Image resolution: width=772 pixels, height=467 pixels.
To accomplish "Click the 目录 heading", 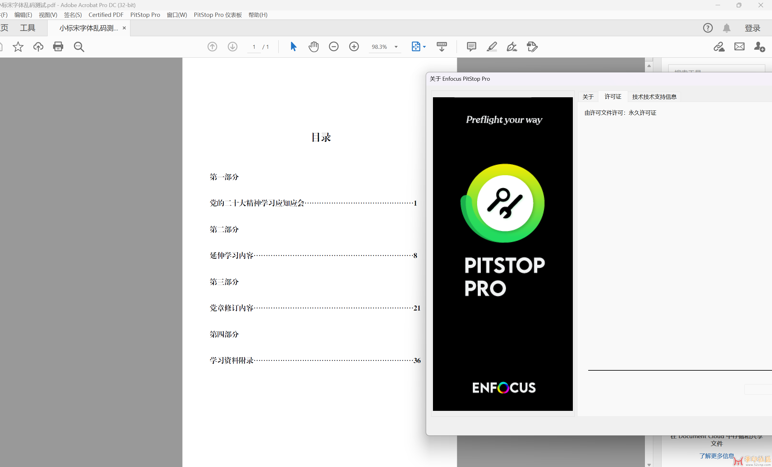I will 321,137.
